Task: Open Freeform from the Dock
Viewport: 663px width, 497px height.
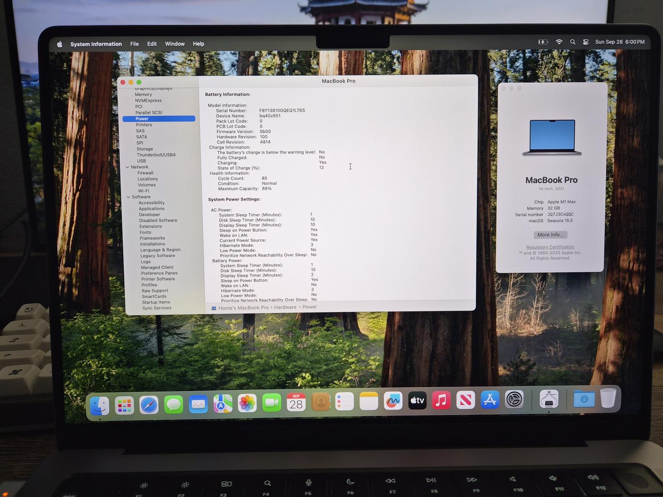Action: 393,401
